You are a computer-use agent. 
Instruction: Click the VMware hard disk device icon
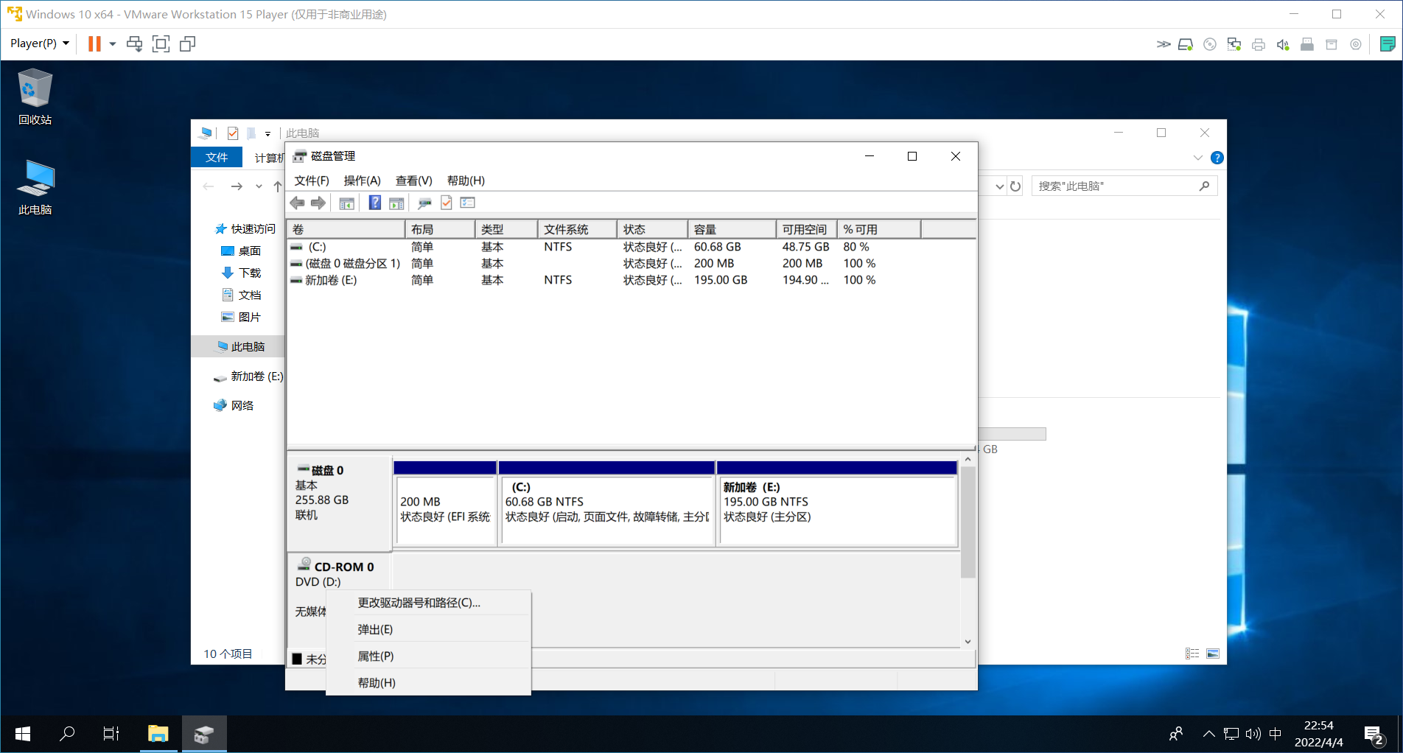pyautogui.click(x=1186, y=44)
